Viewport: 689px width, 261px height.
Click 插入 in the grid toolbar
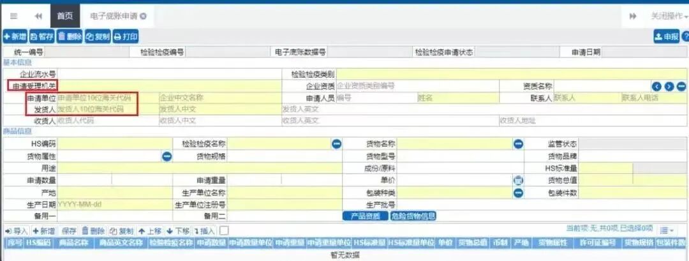point(205,231)
